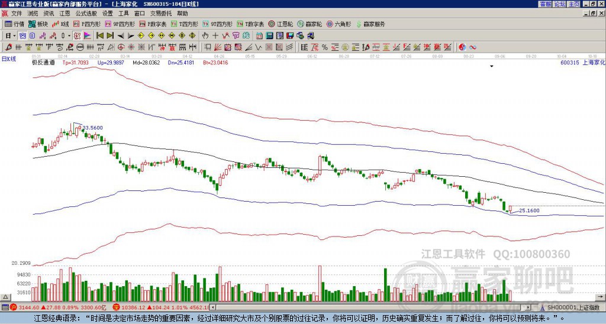Click the Tp=31.7093 value
This screenshot has width=606, height=324.
(75, 62)
